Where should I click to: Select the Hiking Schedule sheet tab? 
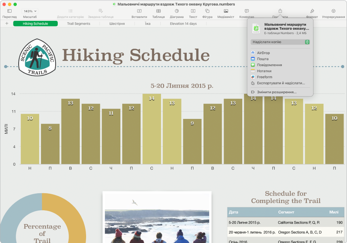click(35, 24)
